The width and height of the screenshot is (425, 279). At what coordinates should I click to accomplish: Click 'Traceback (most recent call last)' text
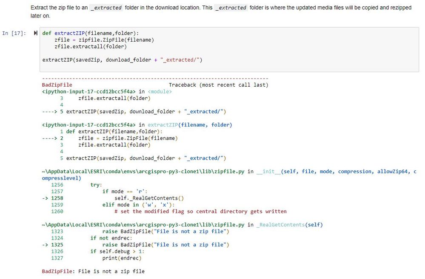[218, 85]
